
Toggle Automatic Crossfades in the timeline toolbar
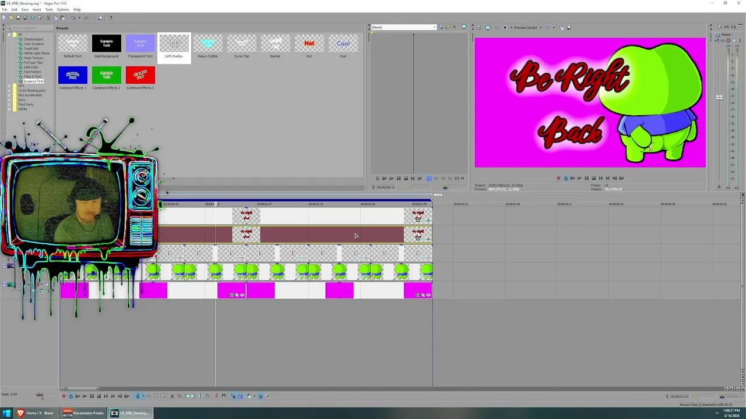240,396
